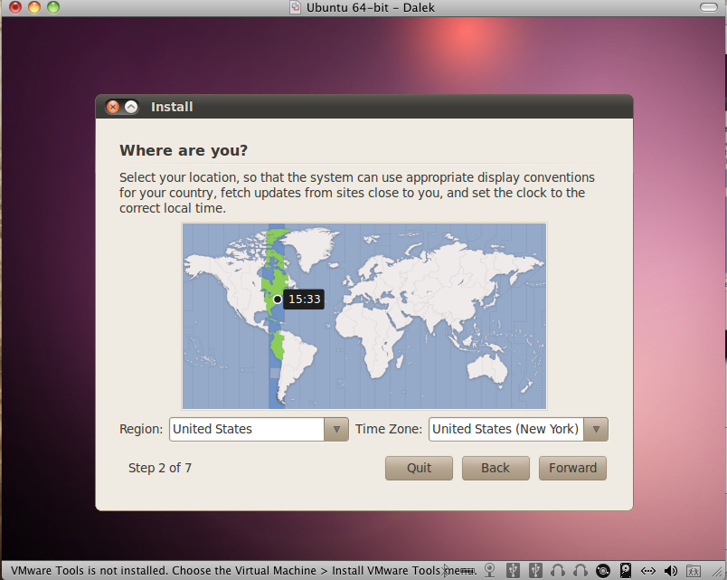
Task: Click the hard disk status icon
Action: click(626, 570)
